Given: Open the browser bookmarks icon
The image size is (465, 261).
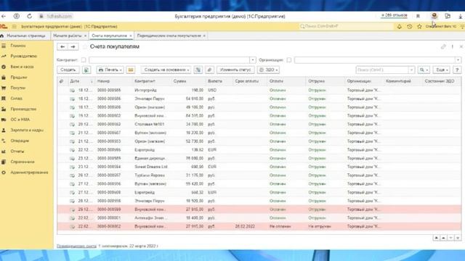Looking at the screenshot, I should pos(418,16).
